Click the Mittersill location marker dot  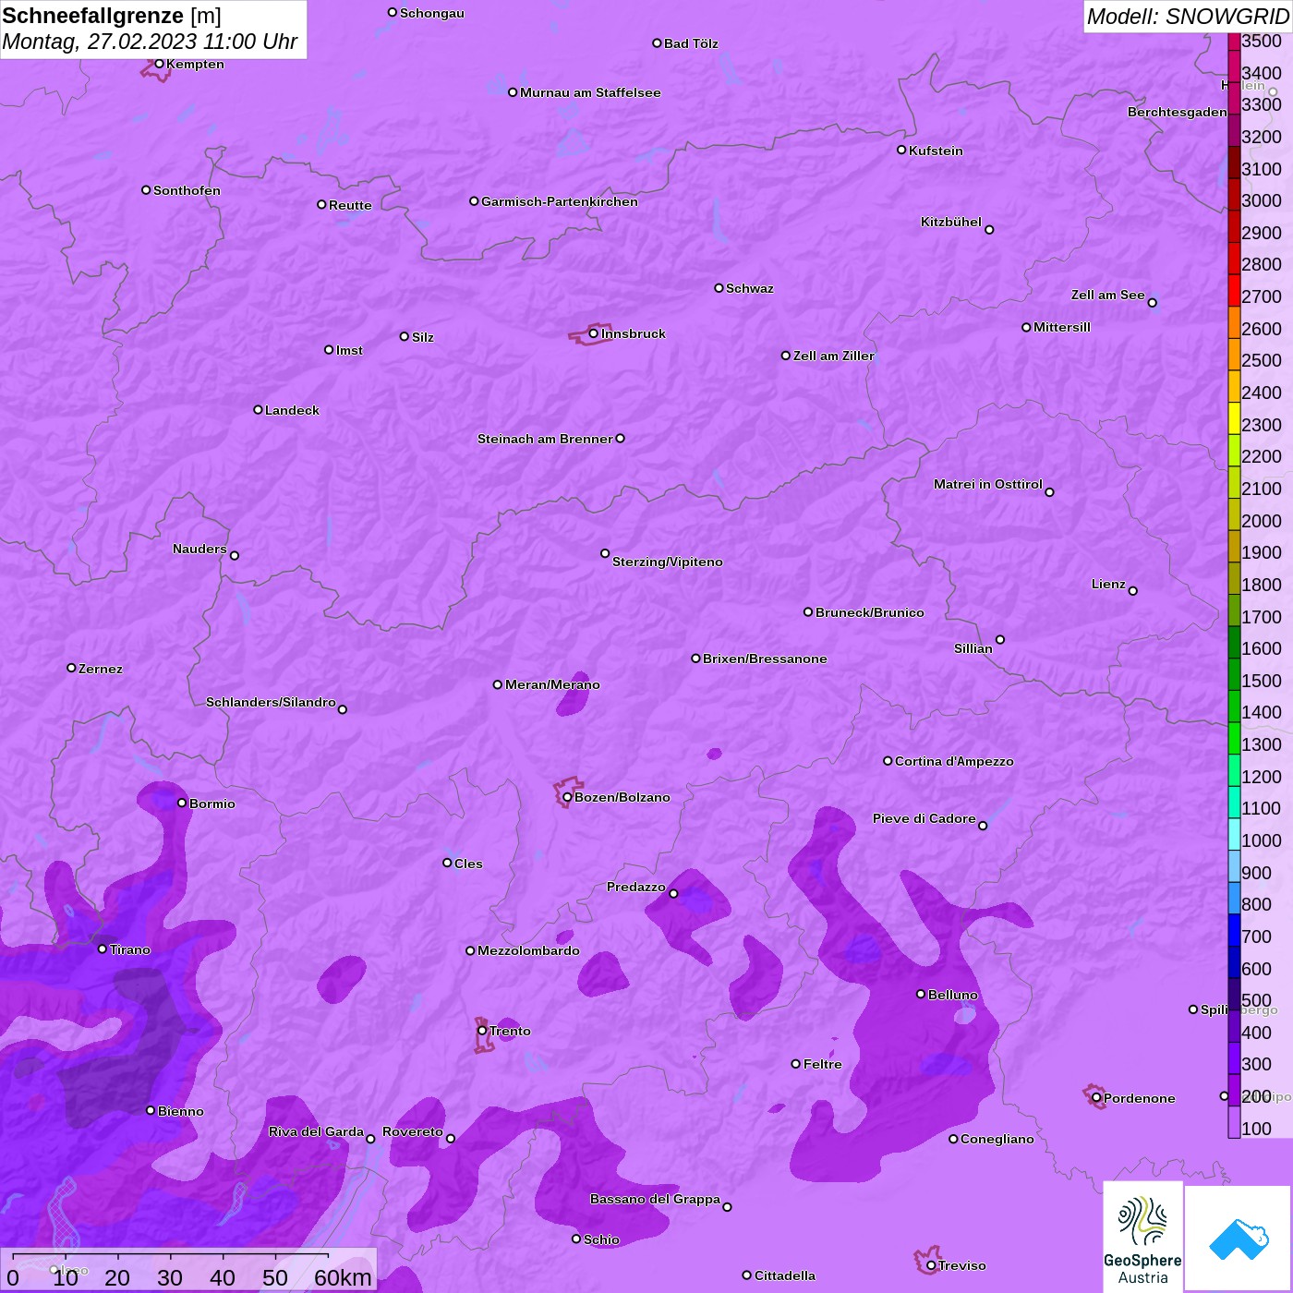[x=1026, y=327]
